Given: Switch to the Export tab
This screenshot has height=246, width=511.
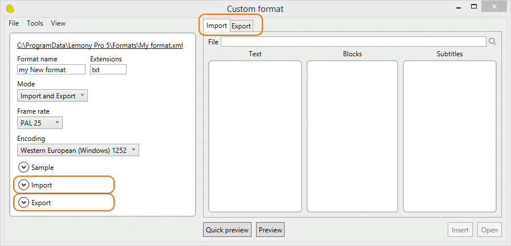Looking at the screenshot, I should pyautogui.click(x=241, y=26).
